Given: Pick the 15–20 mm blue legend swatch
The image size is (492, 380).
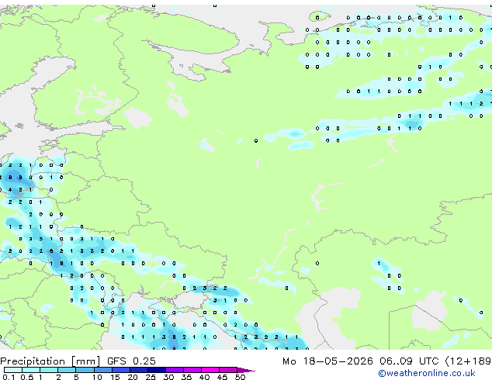Looking at the screenshot, I should 120,370.
